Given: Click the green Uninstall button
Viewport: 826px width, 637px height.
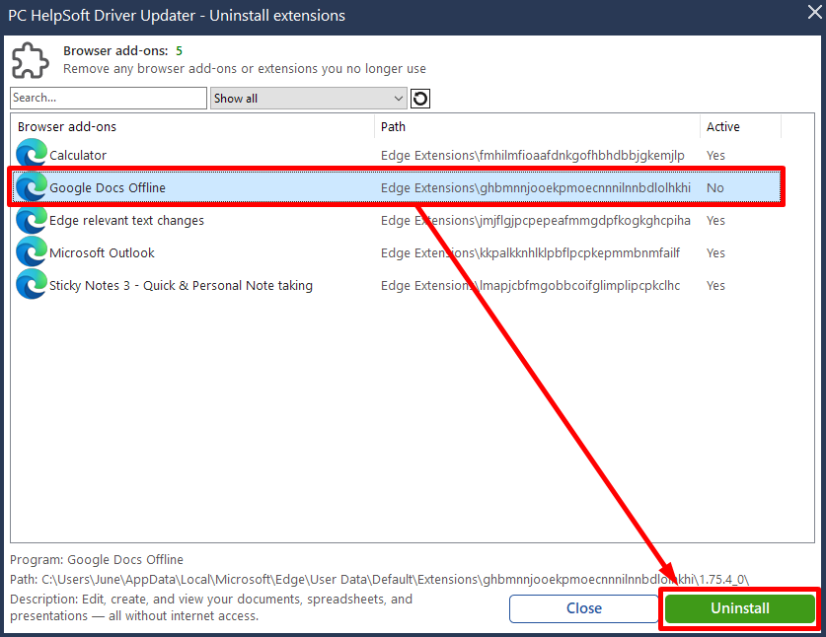Looking at the screenshot, I should [x=739, y=608].
